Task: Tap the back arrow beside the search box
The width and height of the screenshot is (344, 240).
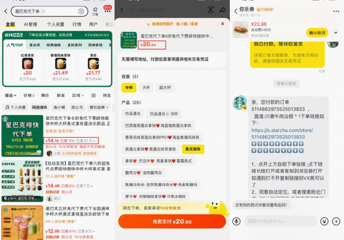Action: tap(6, 11)
